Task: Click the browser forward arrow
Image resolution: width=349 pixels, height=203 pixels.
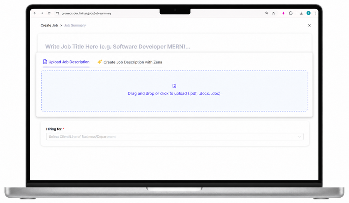Action: point(42,13)
